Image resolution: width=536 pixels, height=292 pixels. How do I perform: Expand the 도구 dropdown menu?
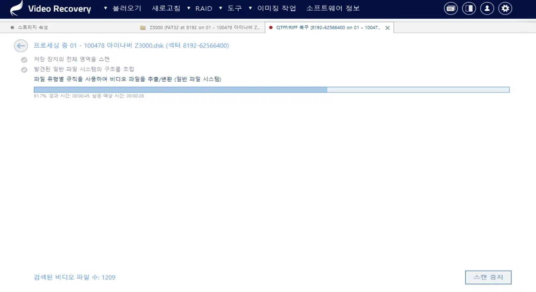(x=230, y=8)
